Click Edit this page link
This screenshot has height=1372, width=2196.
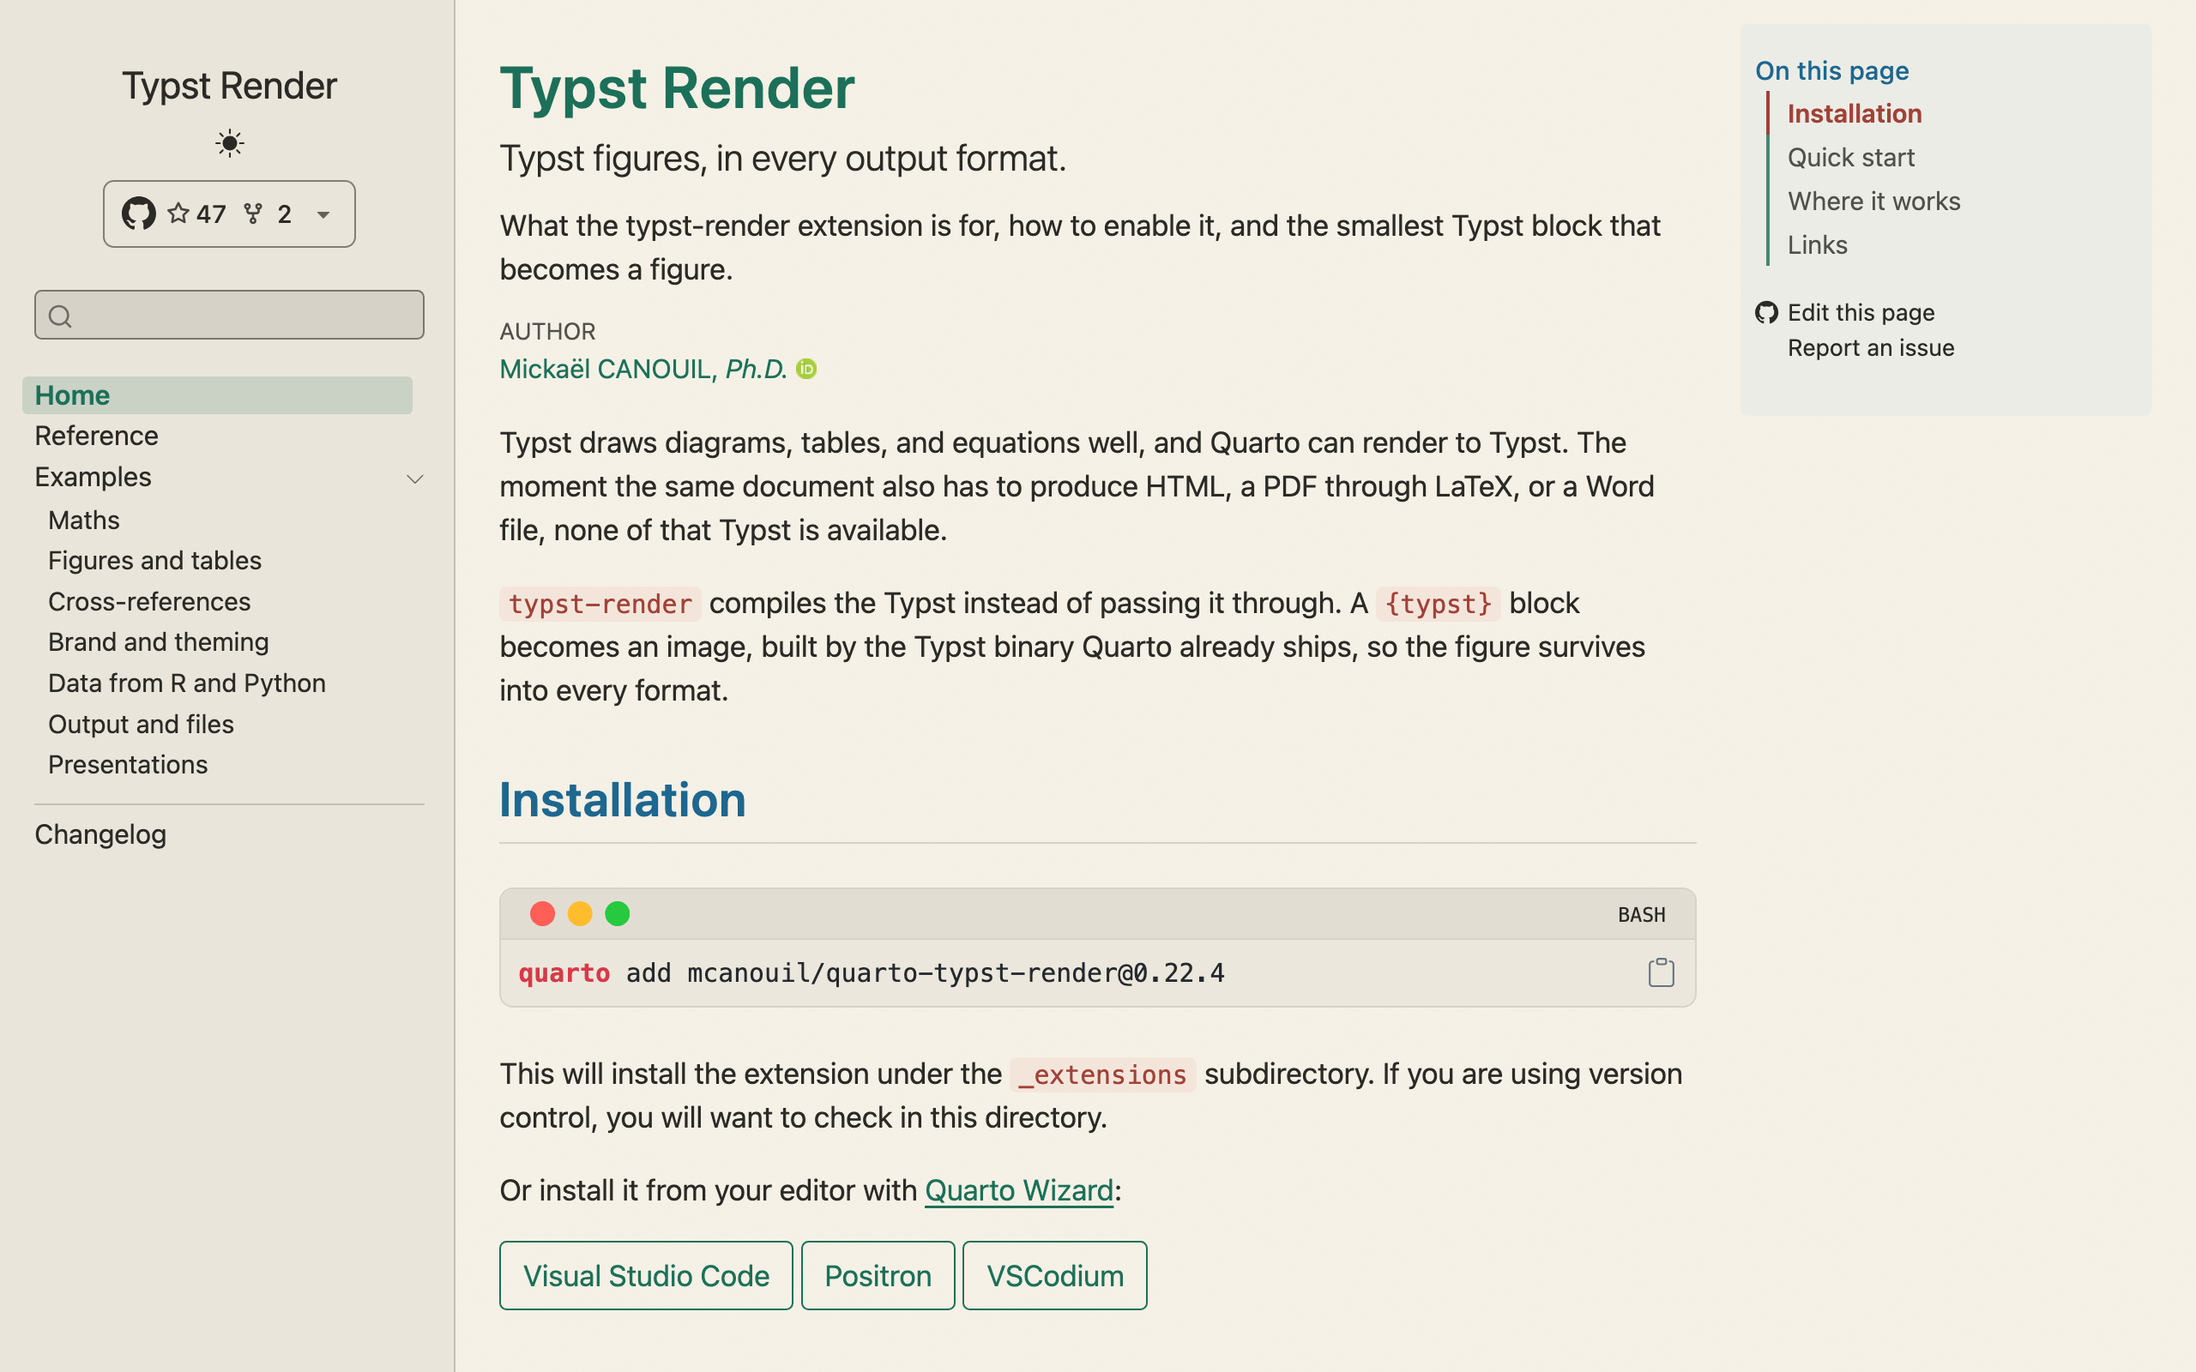(1861, 313)
